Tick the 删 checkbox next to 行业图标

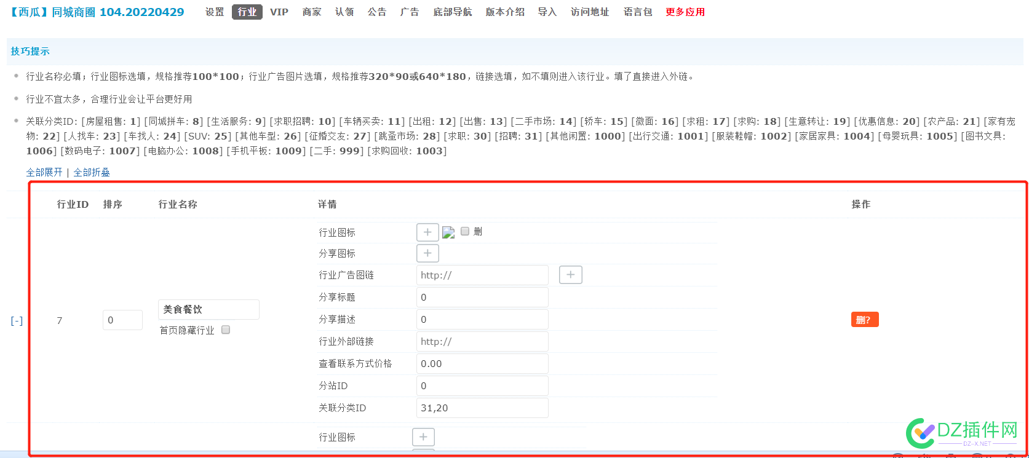[x=465, y=231]
